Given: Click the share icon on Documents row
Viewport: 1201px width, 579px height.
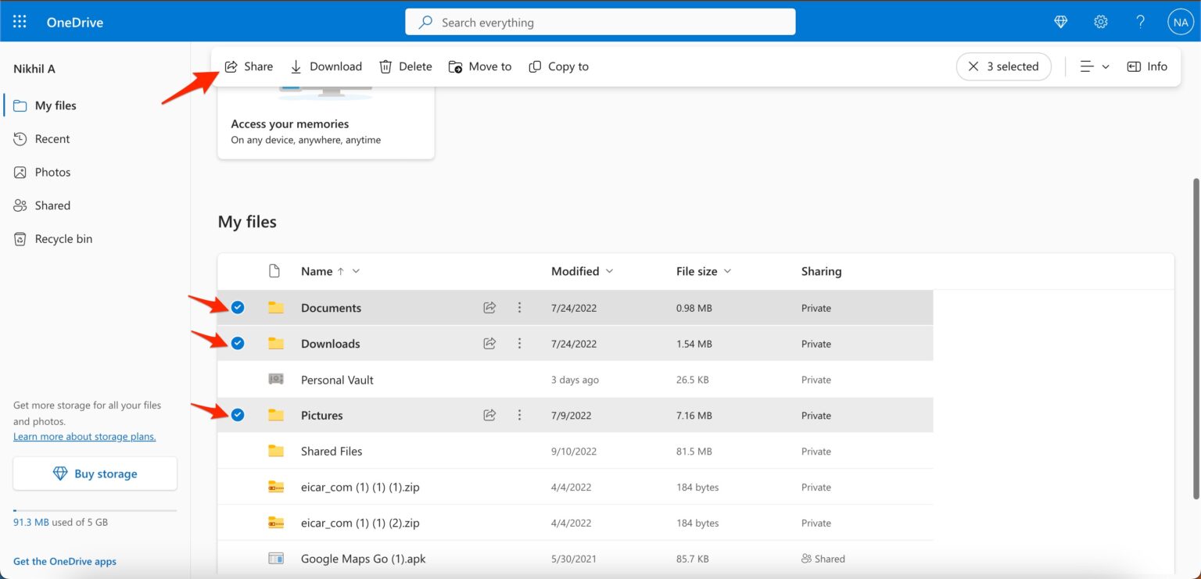Looking at the screenshot, I should (489, 308).
